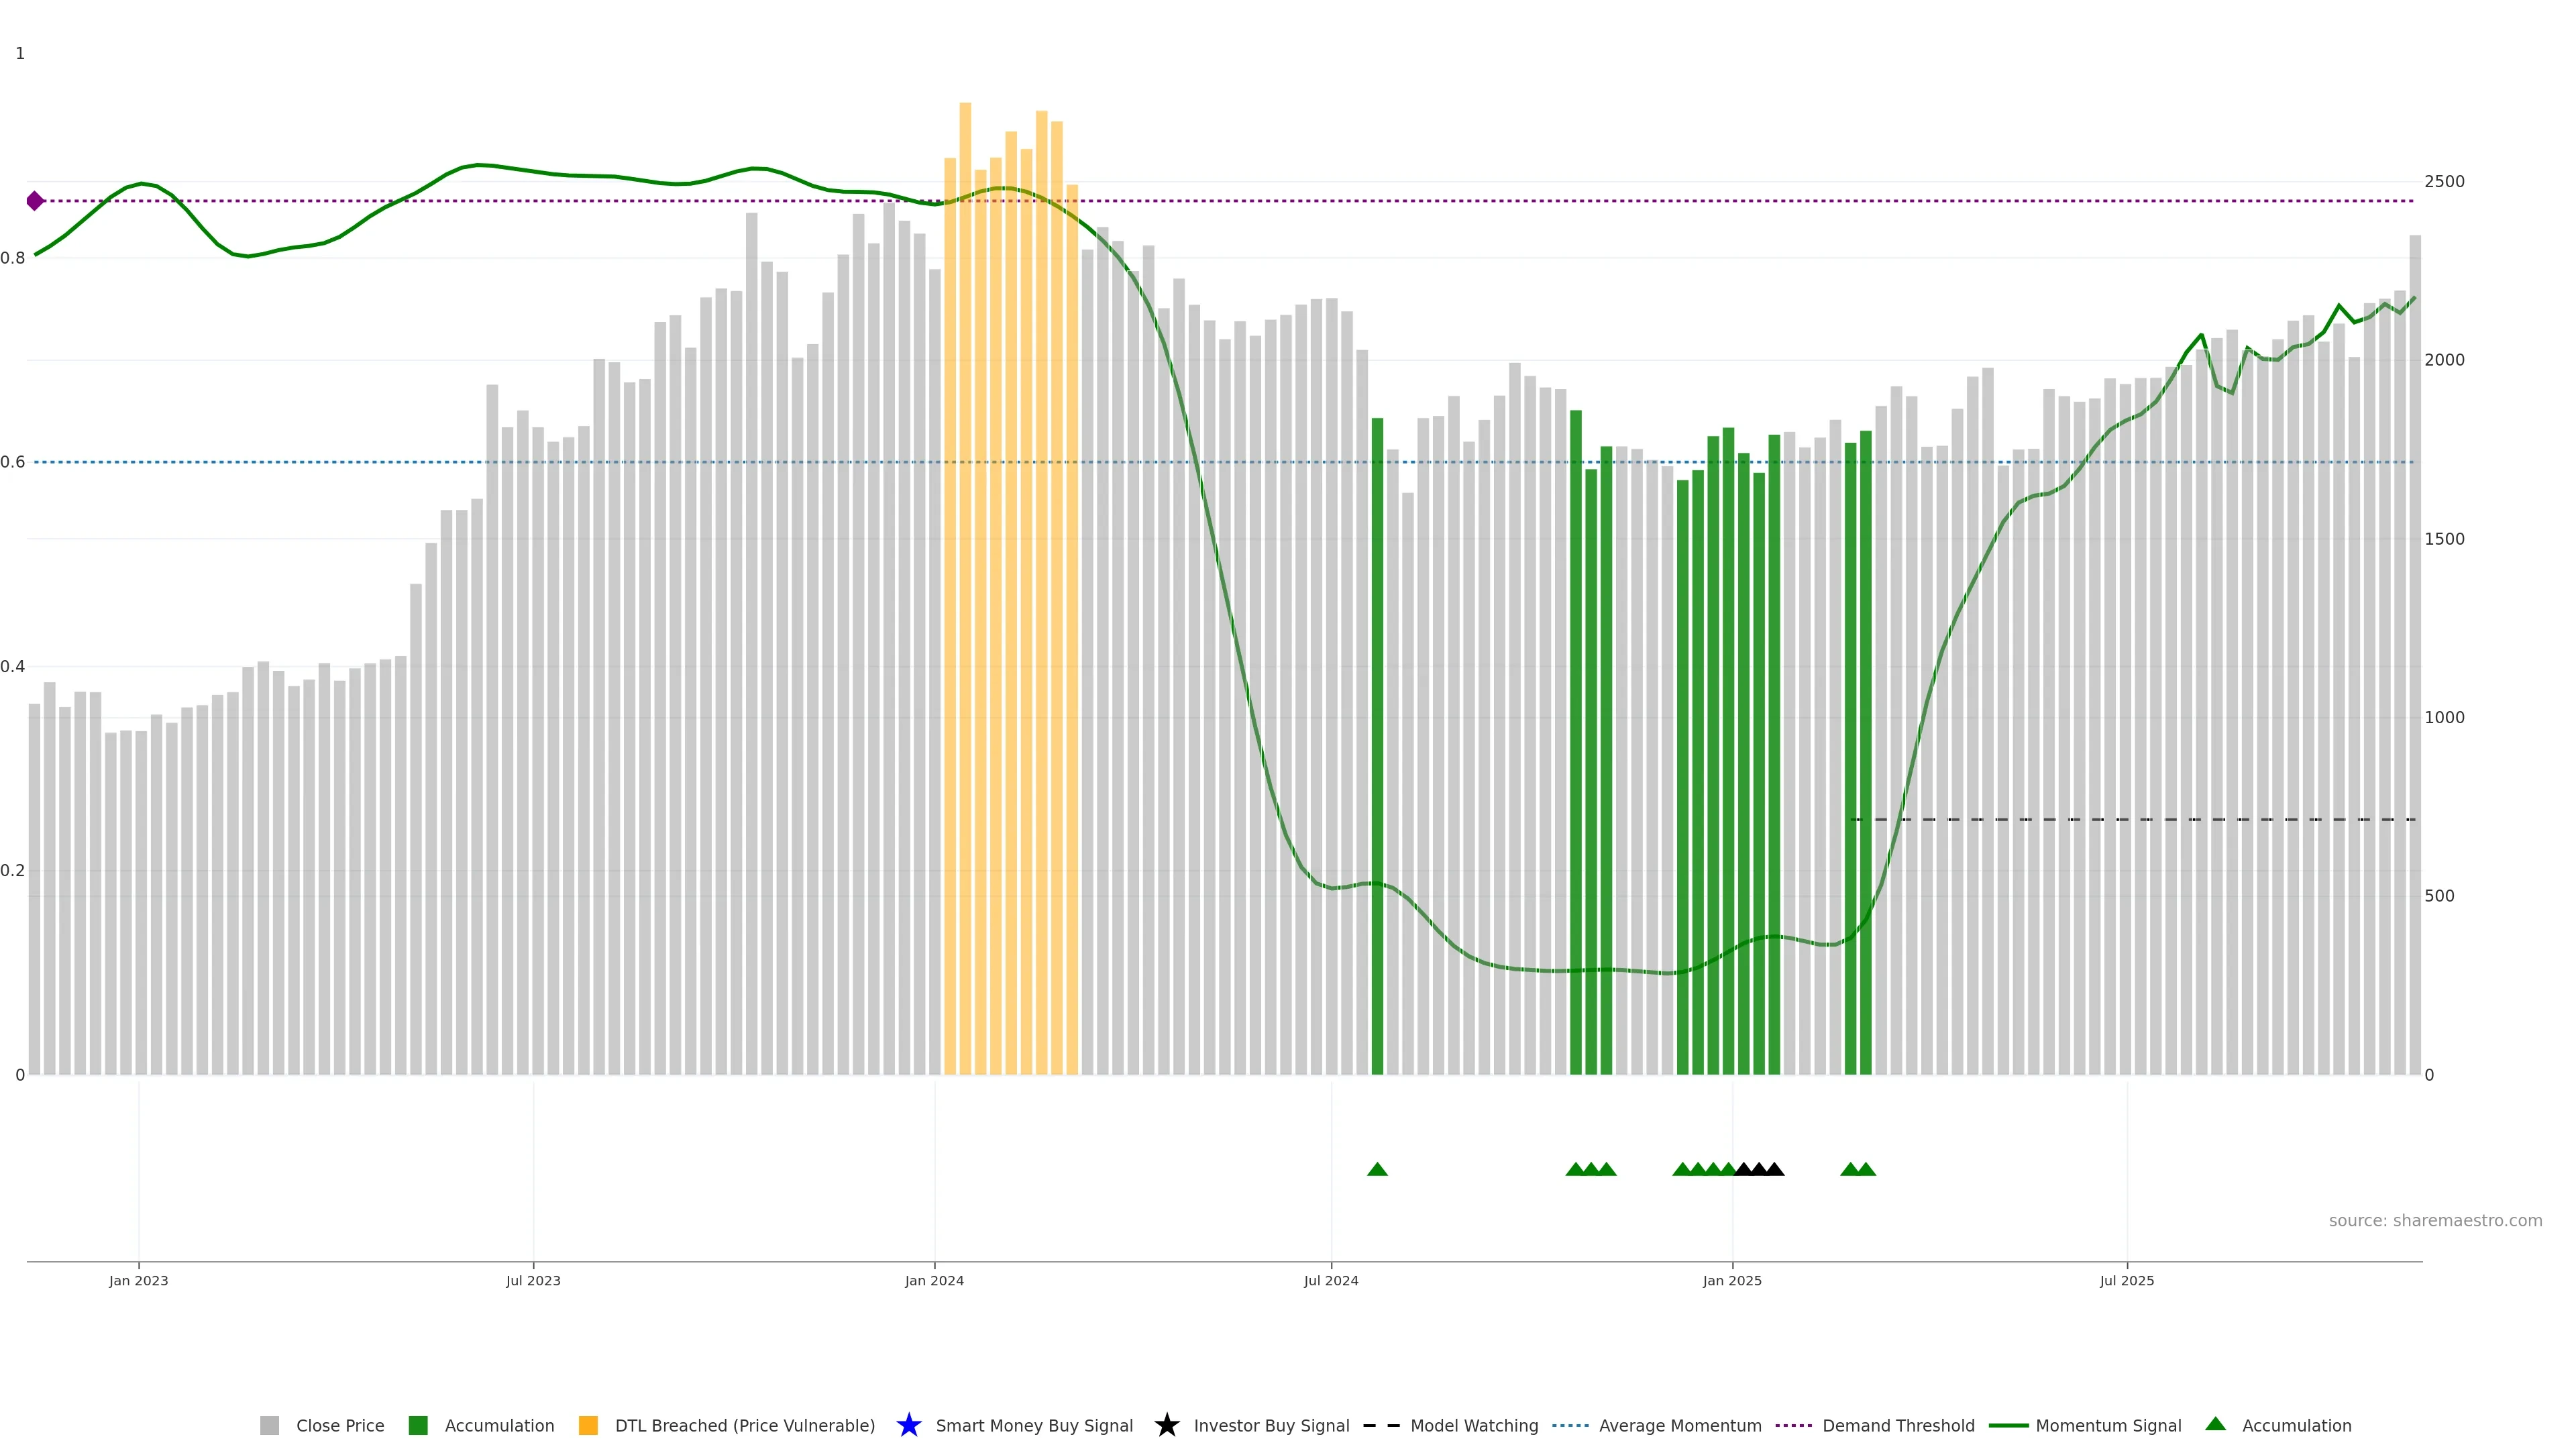The height and width of the screenshot is (1449, 2576).
Task: Toggle the Model Watching legend entry
Action: 1473,1425
